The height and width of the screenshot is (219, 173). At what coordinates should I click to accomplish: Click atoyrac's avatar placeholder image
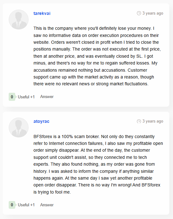tap(19, 127)
